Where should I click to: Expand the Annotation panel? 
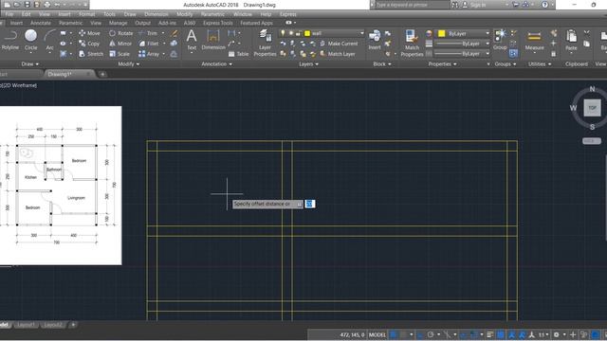tap(217, 63)
